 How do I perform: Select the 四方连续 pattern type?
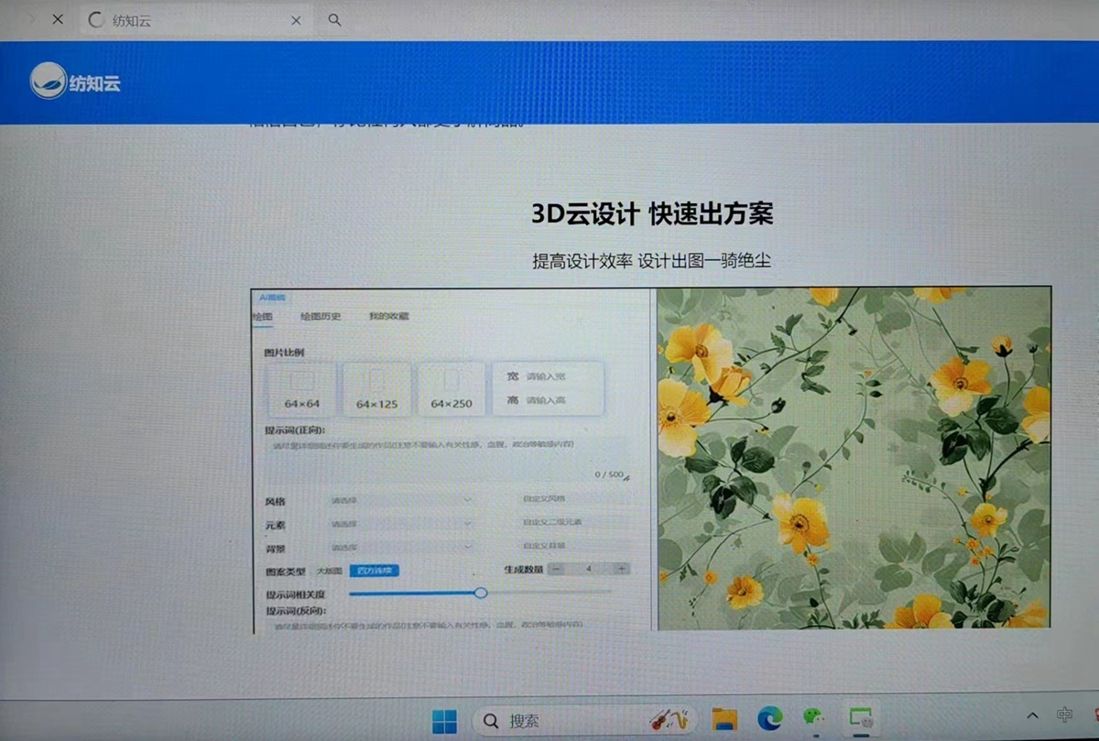pyautogui.click(x=374, y=570)
